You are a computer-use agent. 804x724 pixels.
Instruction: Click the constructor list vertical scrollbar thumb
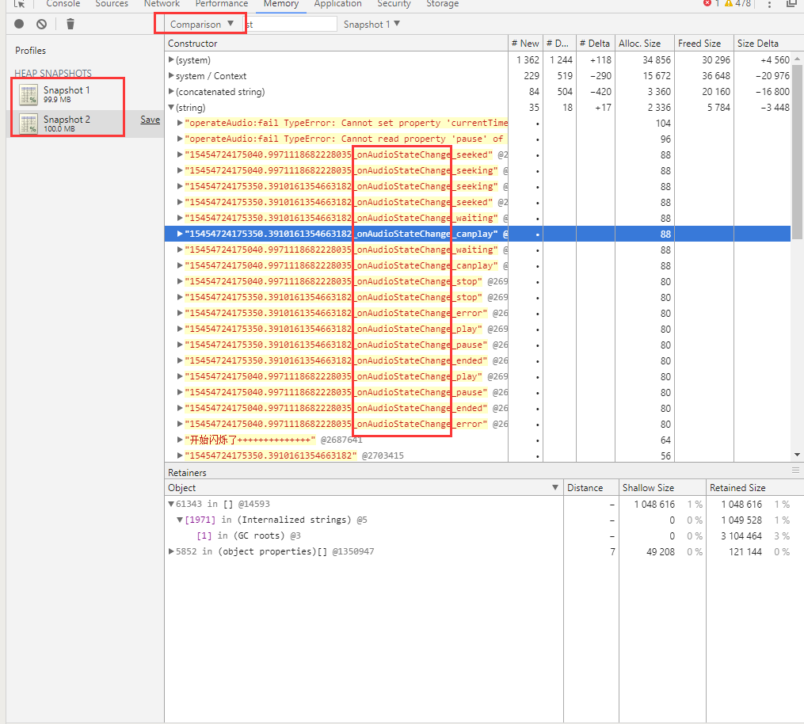pyautogui.click(x=797, y=152)
